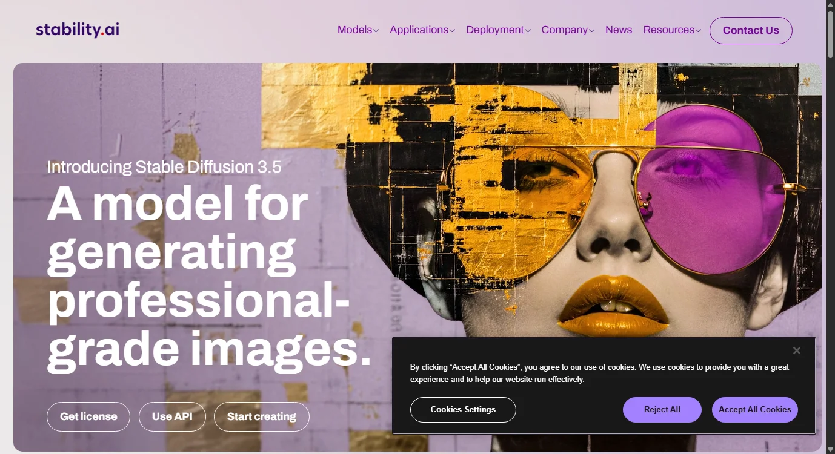Viewport: 835px width, 454px height.
Task: Open the Company dropdown menu
Action: (567, 30)
